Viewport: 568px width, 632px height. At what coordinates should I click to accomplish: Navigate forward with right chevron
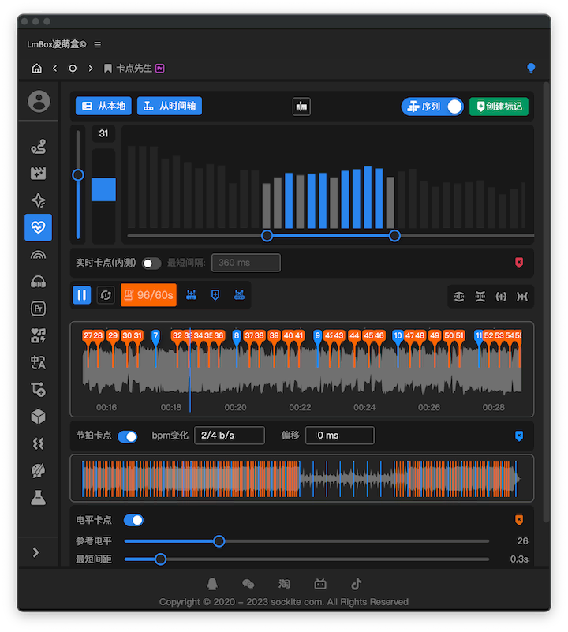90,69
